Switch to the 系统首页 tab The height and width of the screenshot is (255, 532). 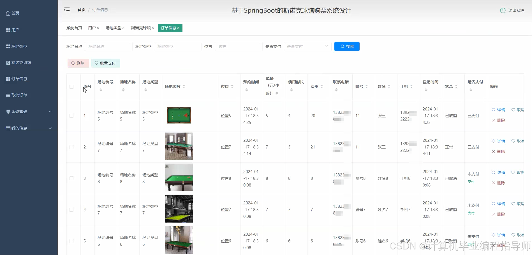[74, 28]
